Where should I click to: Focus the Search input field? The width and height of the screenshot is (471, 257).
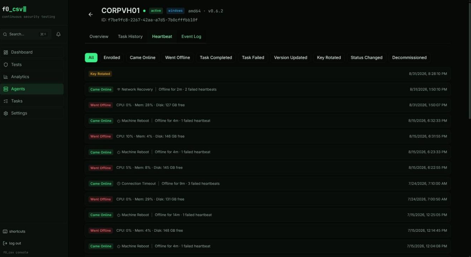point(26,34)
